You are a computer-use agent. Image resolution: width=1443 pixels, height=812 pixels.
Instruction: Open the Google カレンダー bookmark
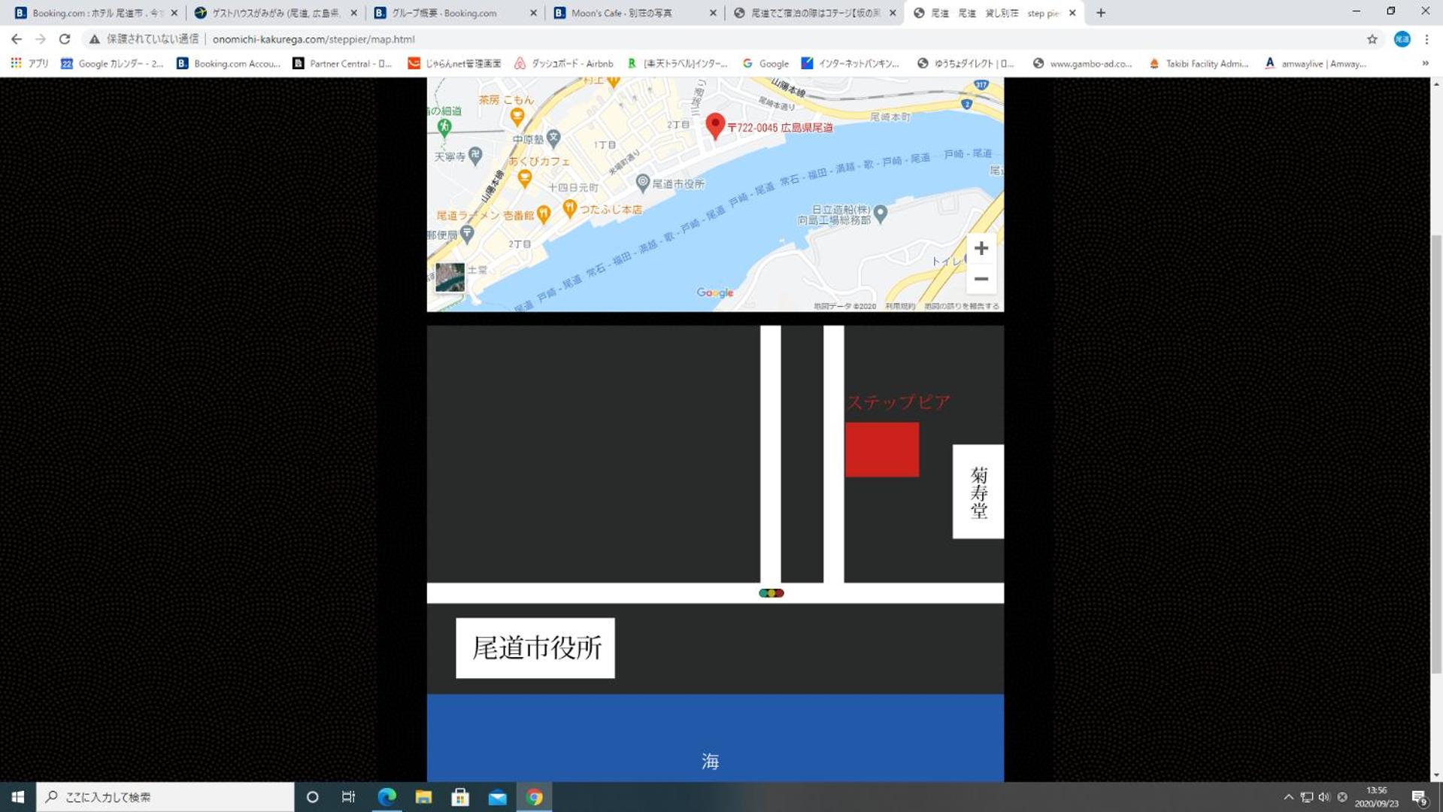(112, 64)
